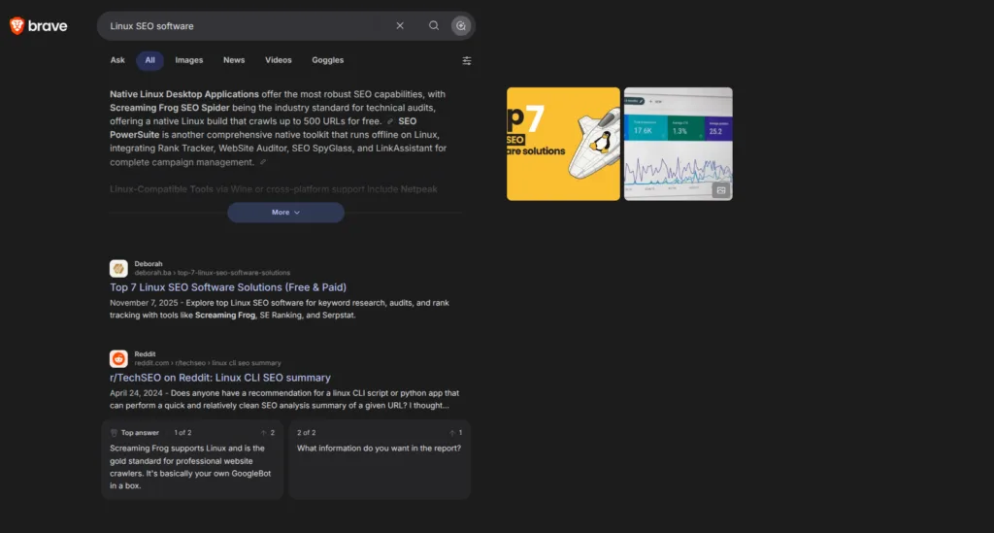Click the Deborah site favicon
The width and height of the screenshot is (994, 533).
[x=118, y=268]
